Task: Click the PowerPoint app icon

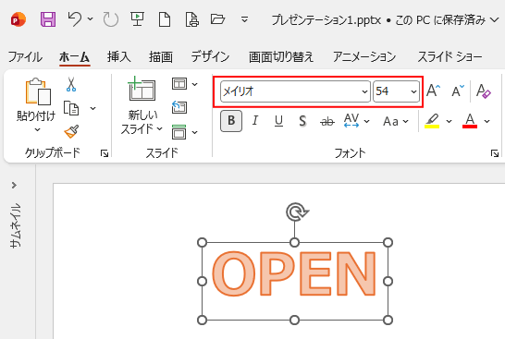Action: click(x=18, y=19)
